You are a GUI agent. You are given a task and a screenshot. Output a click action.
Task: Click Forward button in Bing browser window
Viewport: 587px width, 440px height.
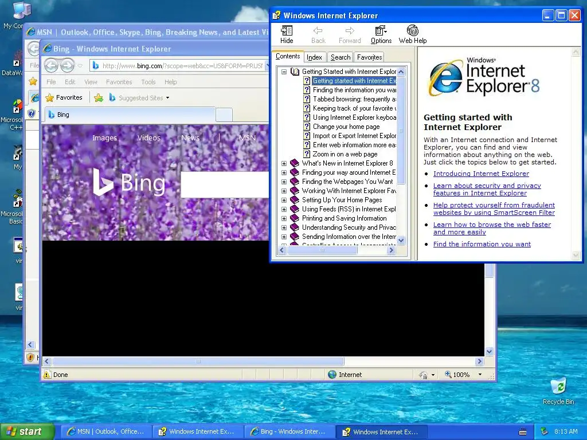coord(68,65)
